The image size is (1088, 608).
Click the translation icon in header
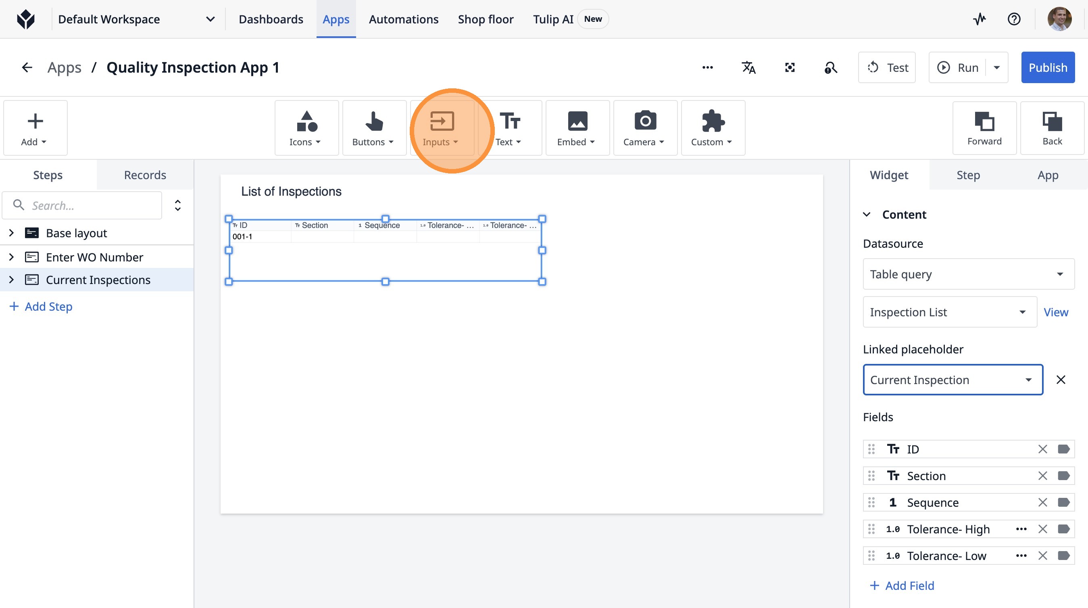pos(748,68)
